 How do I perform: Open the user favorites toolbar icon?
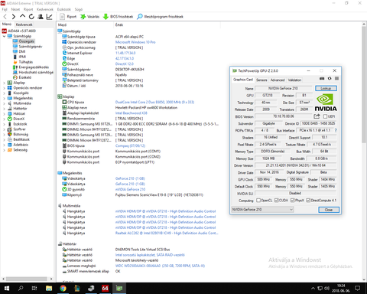point(41,17)
